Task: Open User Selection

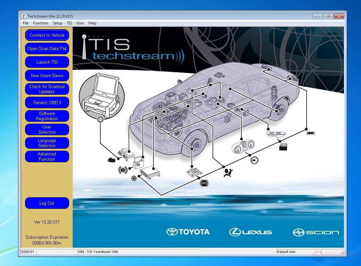Action: pyautogui.click(x=47, y=129)
